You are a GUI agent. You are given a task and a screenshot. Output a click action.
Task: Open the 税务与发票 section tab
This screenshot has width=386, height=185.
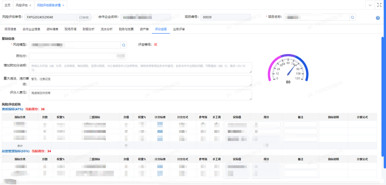click(x=126, y=29)
